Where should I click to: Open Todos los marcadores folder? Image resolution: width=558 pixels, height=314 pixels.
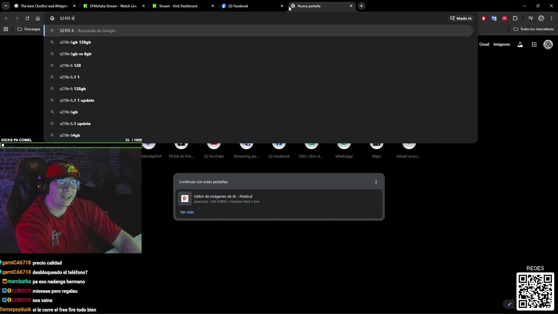(534, 29)
